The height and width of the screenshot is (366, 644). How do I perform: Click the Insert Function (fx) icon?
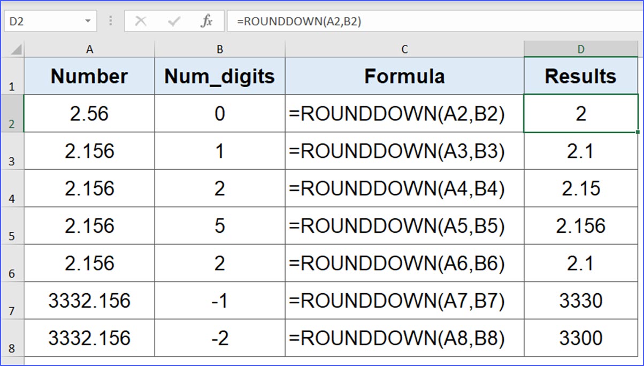coord(208,20)
